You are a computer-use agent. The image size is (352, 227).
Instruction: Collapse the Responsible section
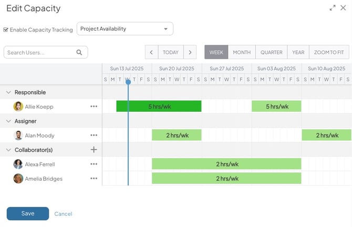pyautogui.click(x=8, y=92)
